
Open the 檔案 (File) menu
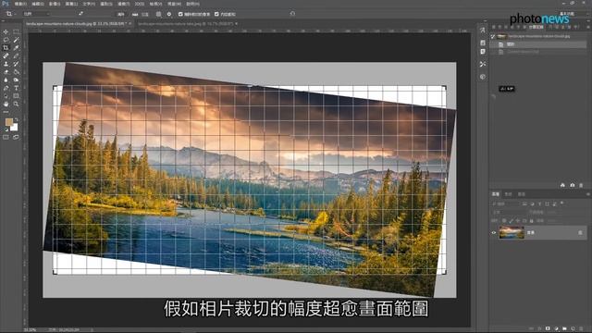(20, 4)
